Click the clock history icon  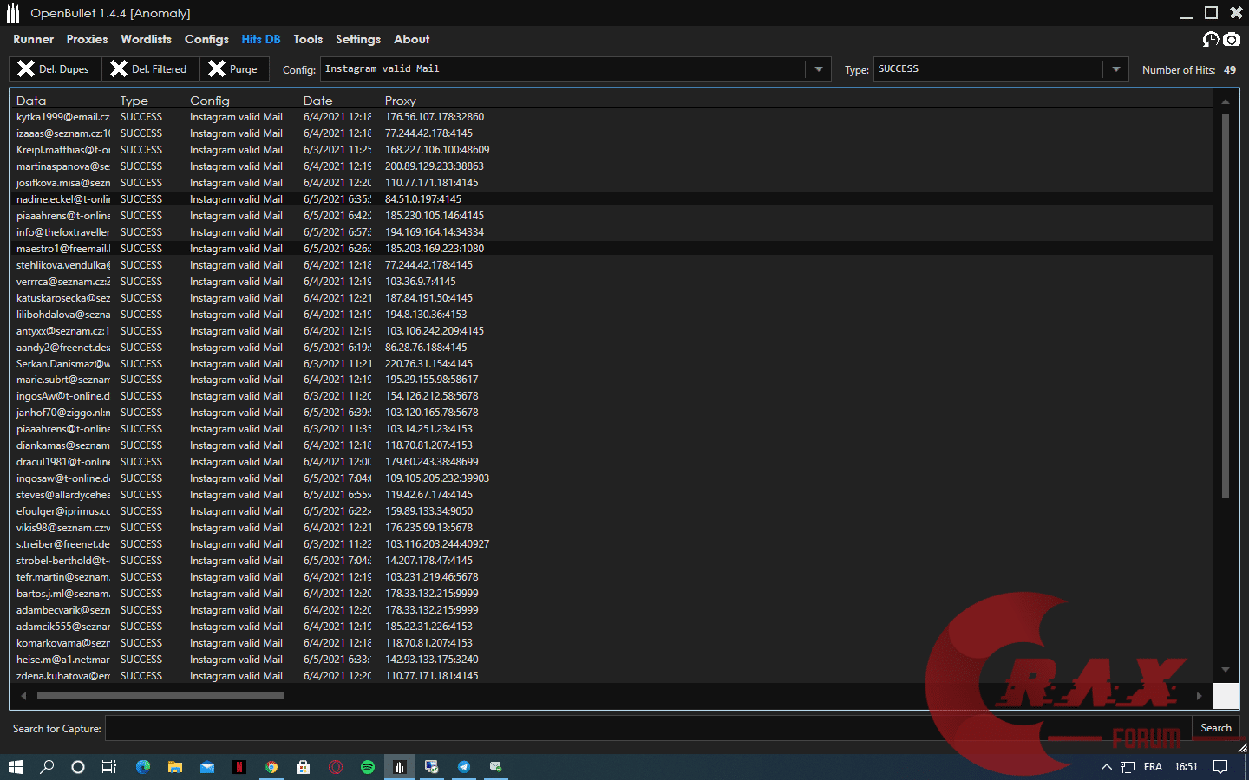coord(1211,39)
